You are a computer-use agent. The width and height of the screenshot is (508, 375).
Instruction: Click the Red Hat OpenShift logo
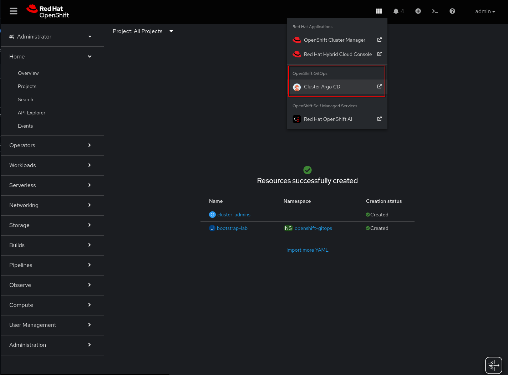click(x=47, y=11)
